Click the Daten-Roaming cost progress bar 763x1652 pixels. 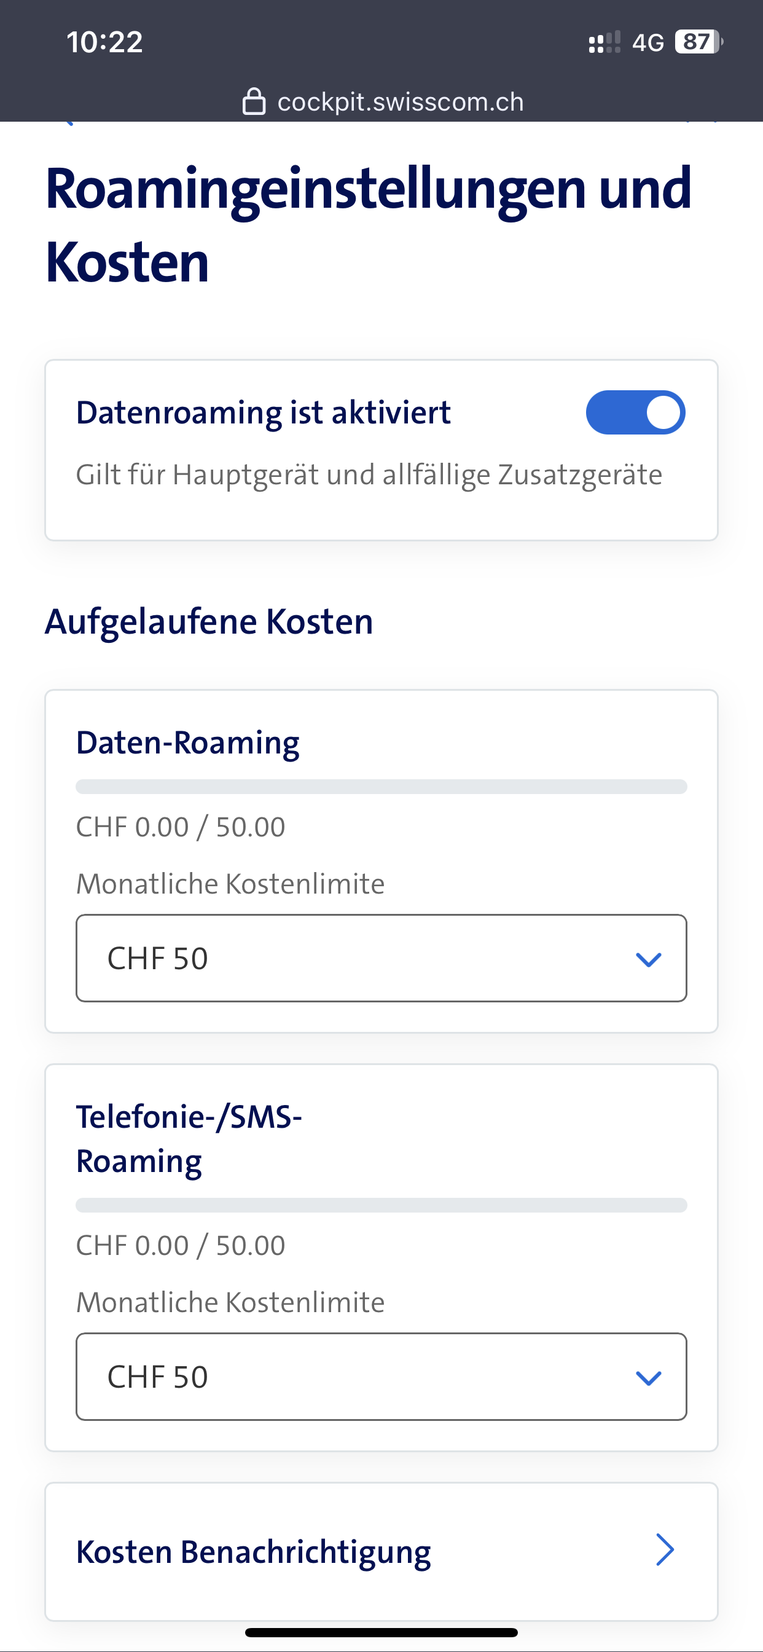coord(381,787)
